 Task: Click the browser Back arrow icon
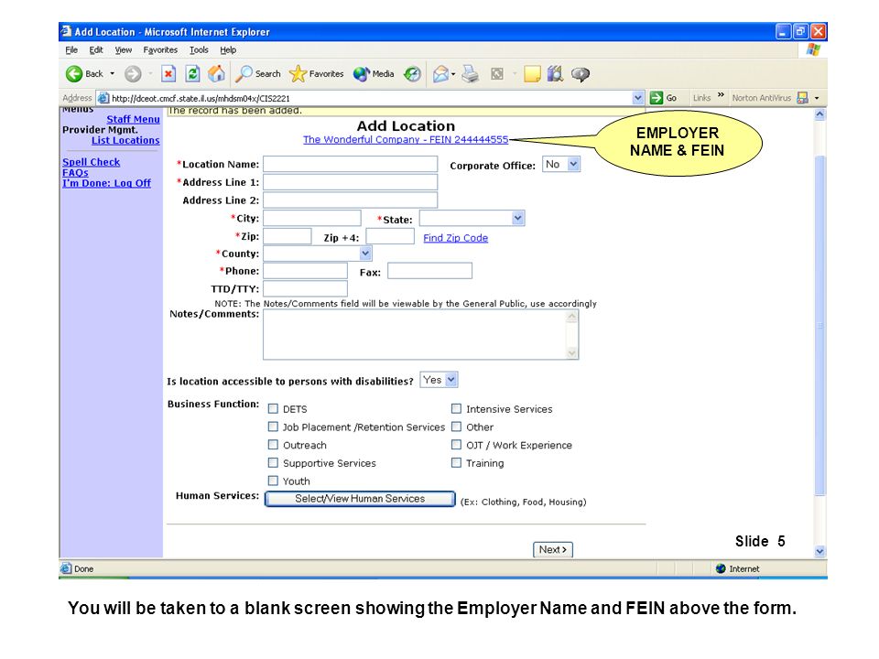pyautogui.click(x=73, y=73)
